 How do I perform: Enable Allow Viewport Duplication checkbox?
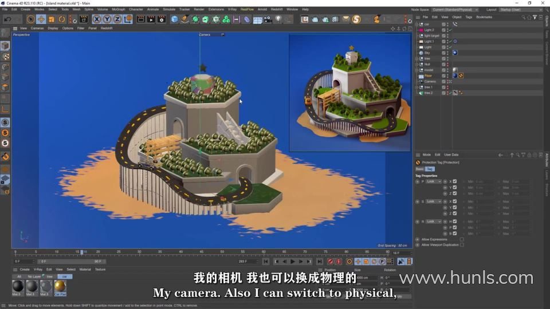[x=462, y=245]
